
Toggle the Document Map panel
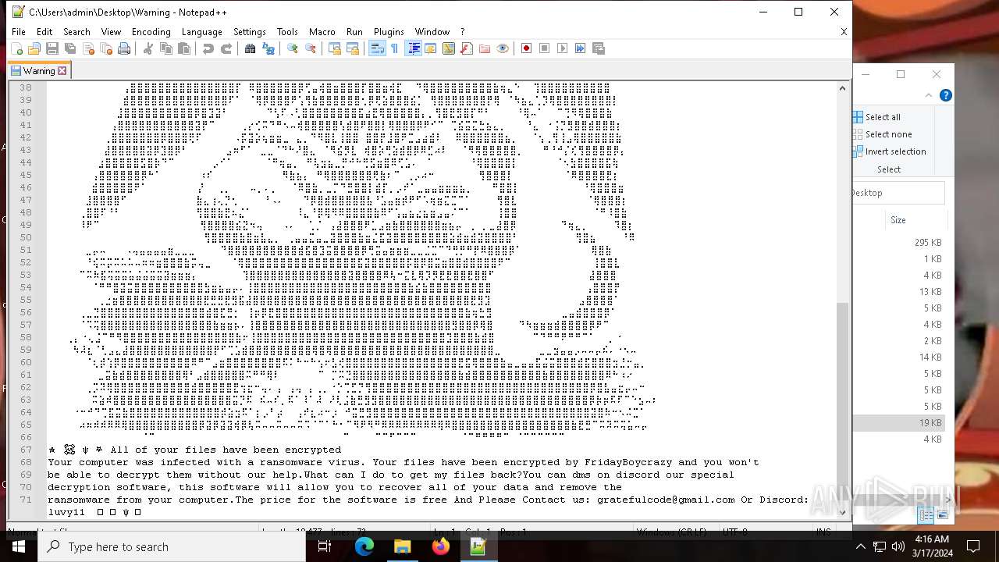[x=448, y=48]
